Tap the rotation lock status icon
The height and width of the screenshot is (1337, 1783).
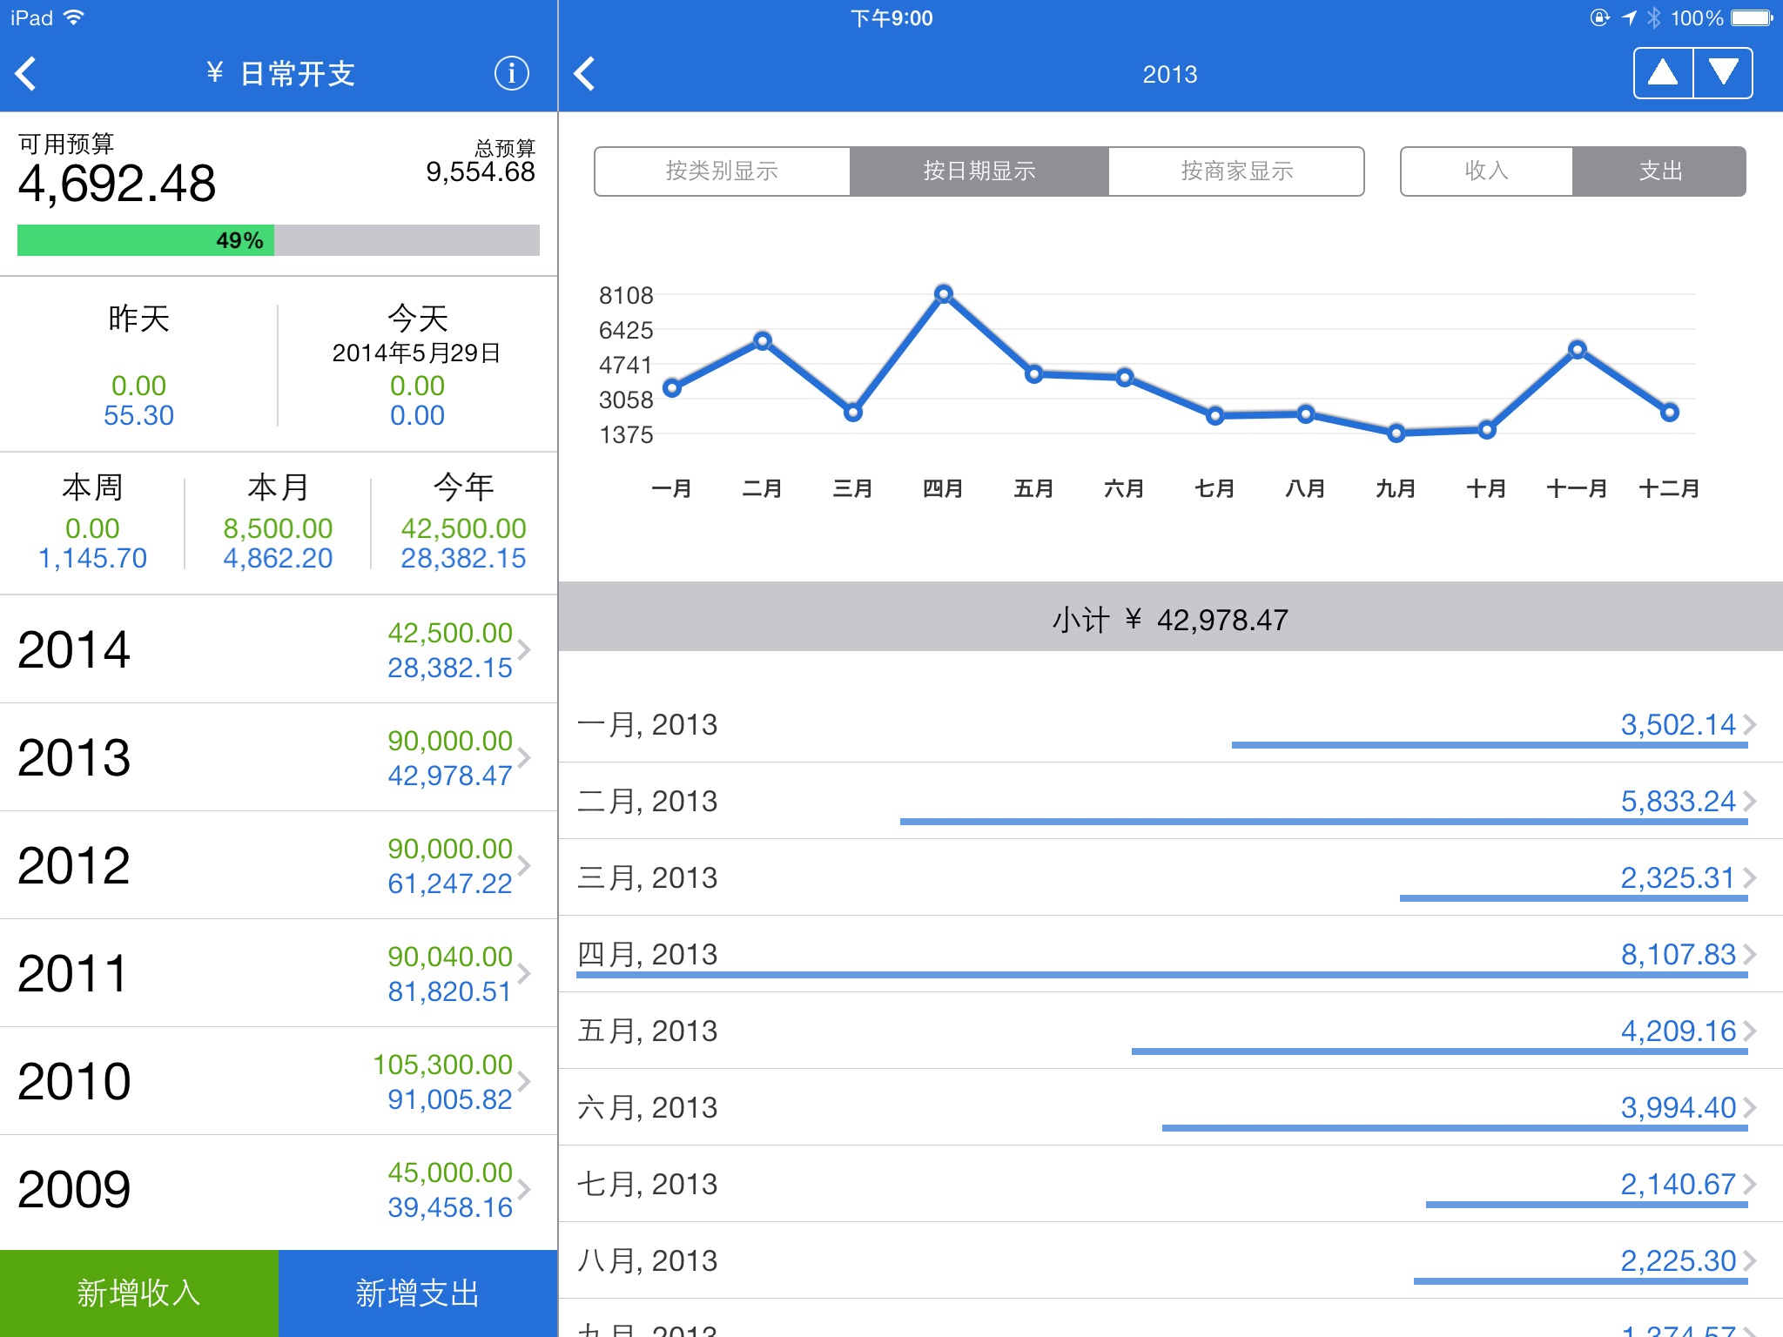[1600, 17]
